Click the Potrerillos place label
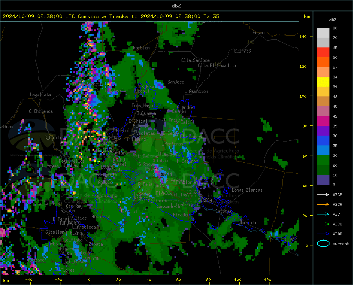This screenshot has height=285, width=353. coord(72,161)
